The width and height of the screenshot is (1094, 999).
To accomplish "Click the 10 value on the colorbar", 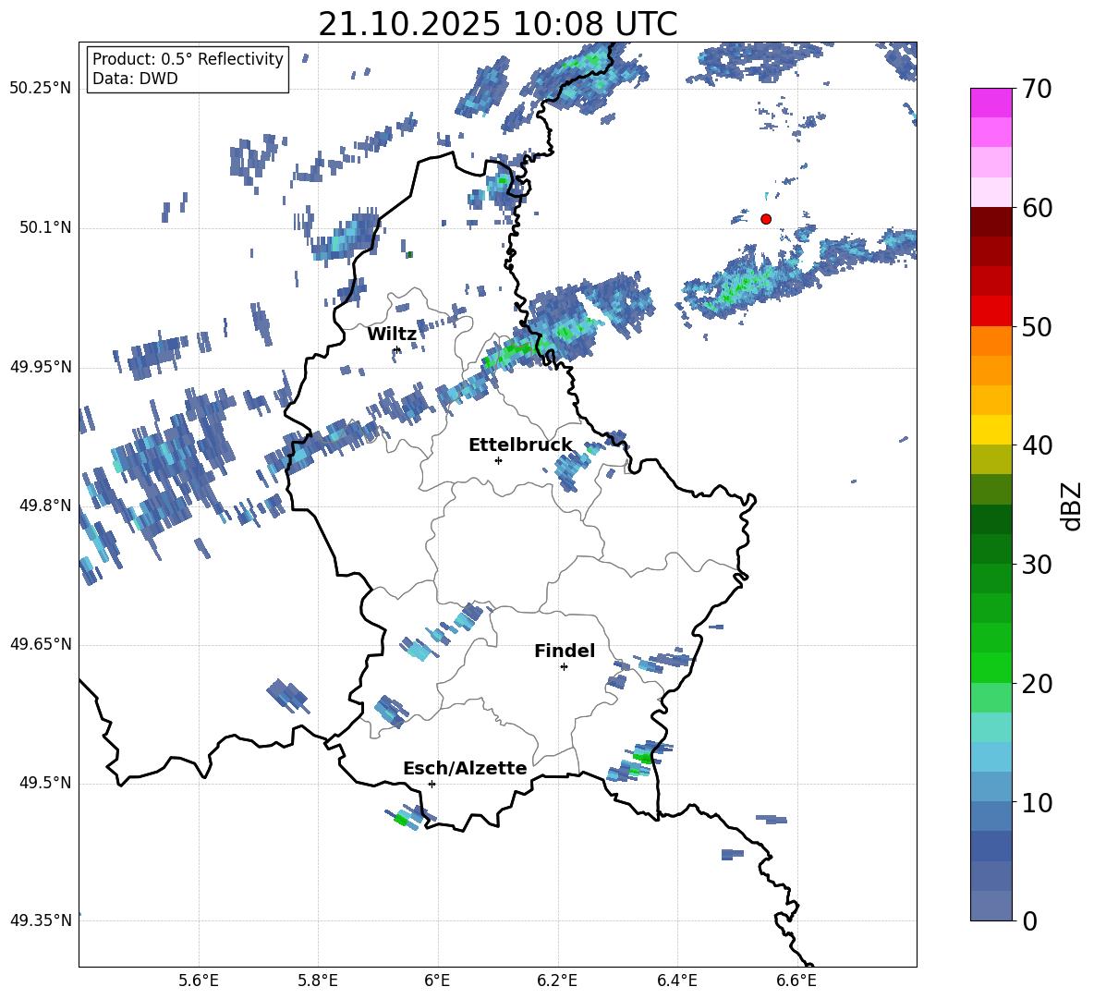I will pyautogui.click(x=1037, y=802).
